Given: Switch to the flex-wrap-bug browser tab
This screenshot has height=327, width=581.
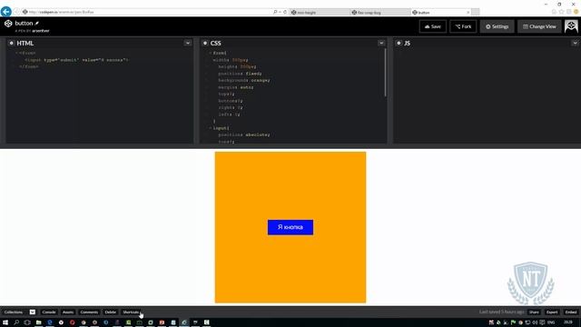Looking at the screenshot, I should [380, 12].
